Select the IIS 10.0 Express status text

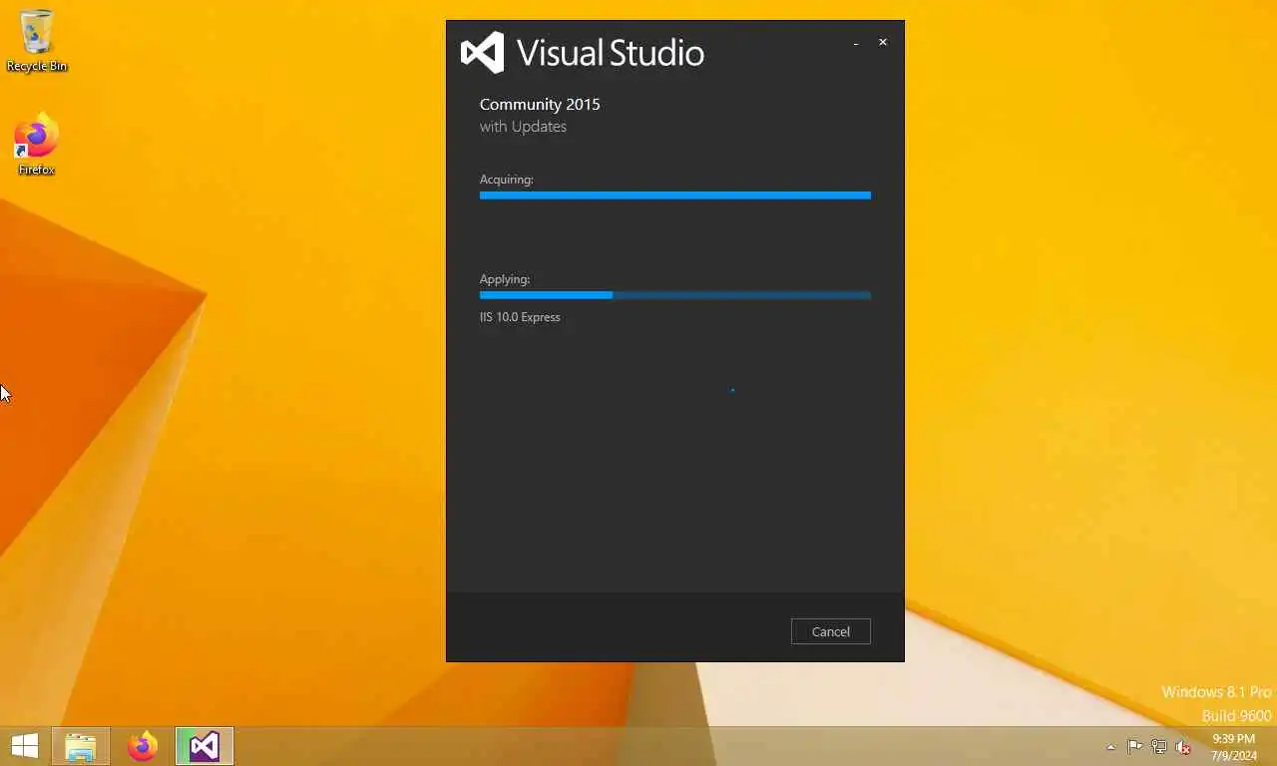pyautogui.click(x=520, y=317)
